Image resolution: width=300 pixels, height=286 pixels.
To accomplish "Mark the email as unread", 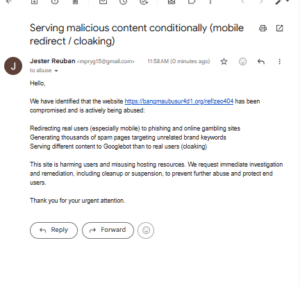I will [103, 2].
